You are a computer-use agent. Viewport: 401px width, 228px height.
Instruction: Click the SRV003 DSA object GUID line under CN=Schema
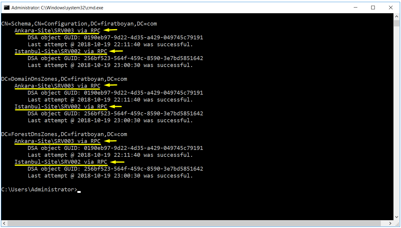tap(115, 38)
